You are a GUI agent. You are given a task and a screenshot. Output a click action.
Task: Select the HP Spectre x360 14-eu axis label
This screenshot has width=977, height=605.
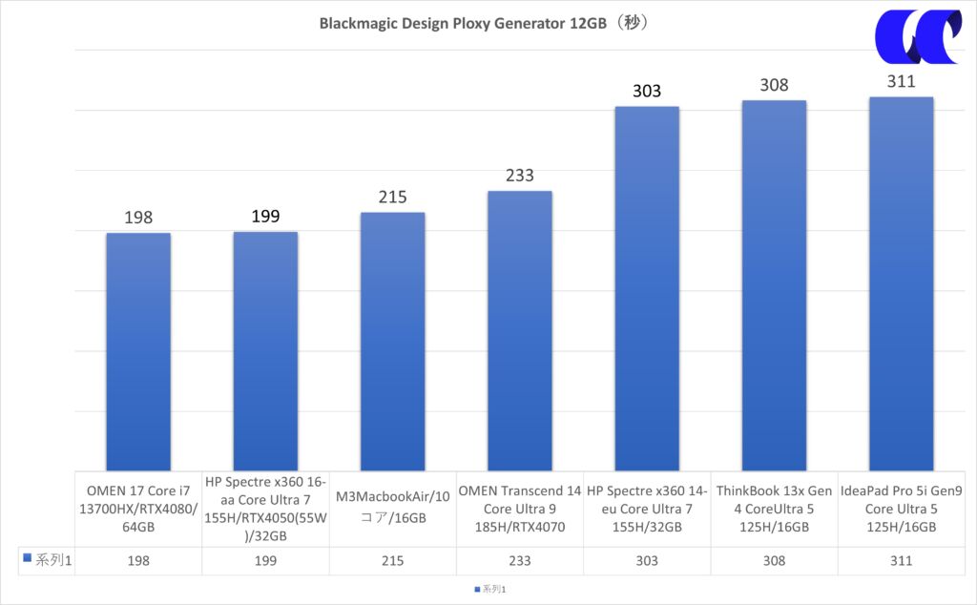pos(647,509)
